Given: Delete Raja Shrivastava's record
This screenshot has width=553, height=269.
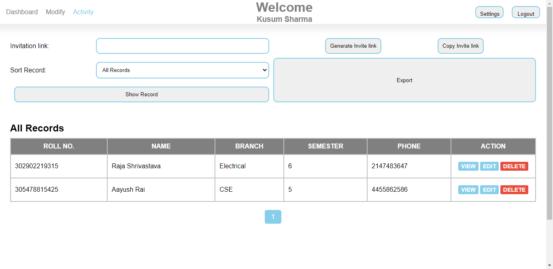Looking at the screenshot, I should point(514,166).
